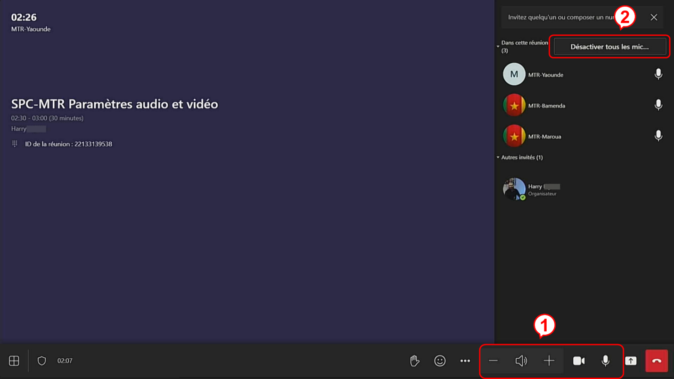Decrease volume with the minus button
This screenshot has height=379, width=674.
[x=493, y=361]
